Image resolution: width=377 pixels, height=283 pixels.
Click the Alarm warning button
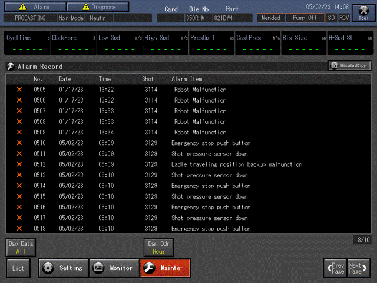coord(33,8)
